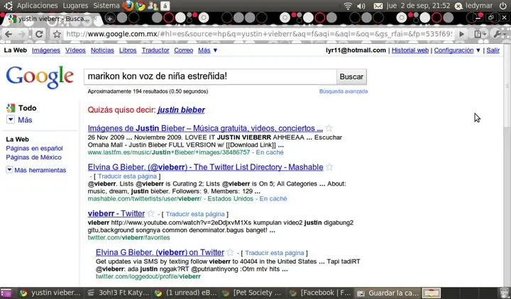Switch to (1 unread) eB... taskbar window

[x=186, y=293]
